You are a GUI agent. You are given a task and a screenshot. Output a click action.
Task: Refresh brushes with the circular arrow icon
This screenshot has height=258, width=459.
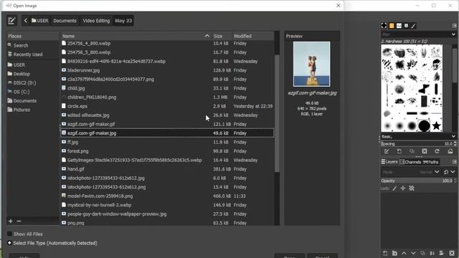[437, 151]
